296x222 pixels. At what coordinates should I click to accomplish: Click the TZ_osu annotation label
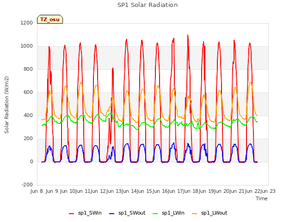[x=50, y=19]
